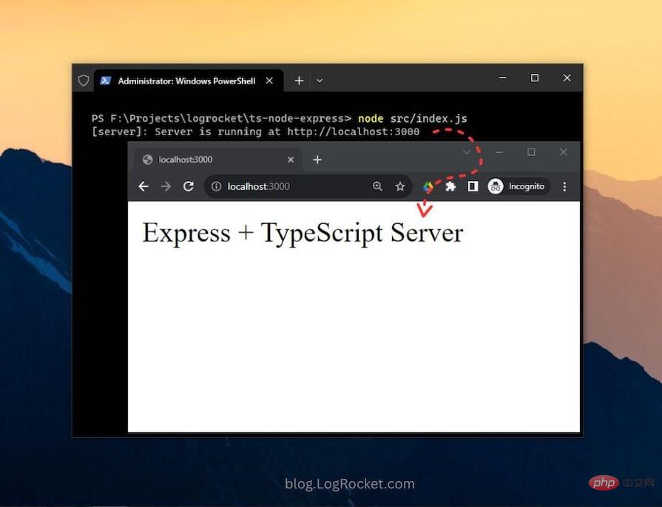The image size is (662, 507).
Task: Close the Chrome window
Action: [563, 152]
